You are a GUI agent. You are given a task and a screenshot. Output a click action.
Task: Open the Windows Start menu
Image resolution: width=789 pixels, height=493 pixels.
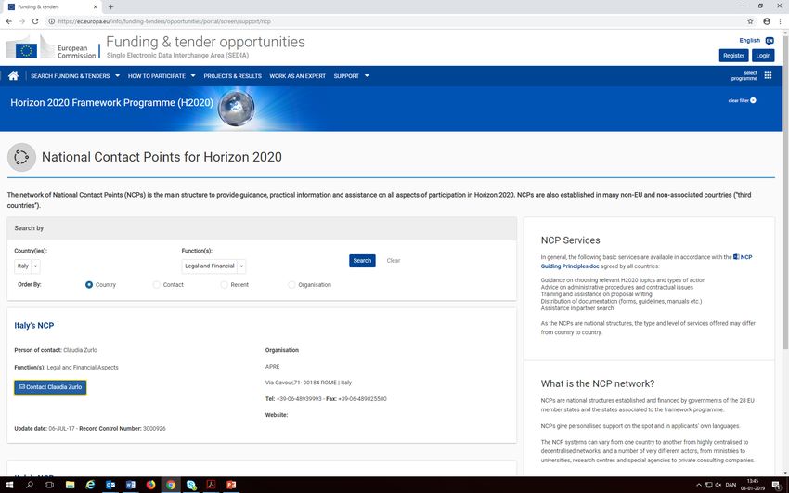[9, 485]
